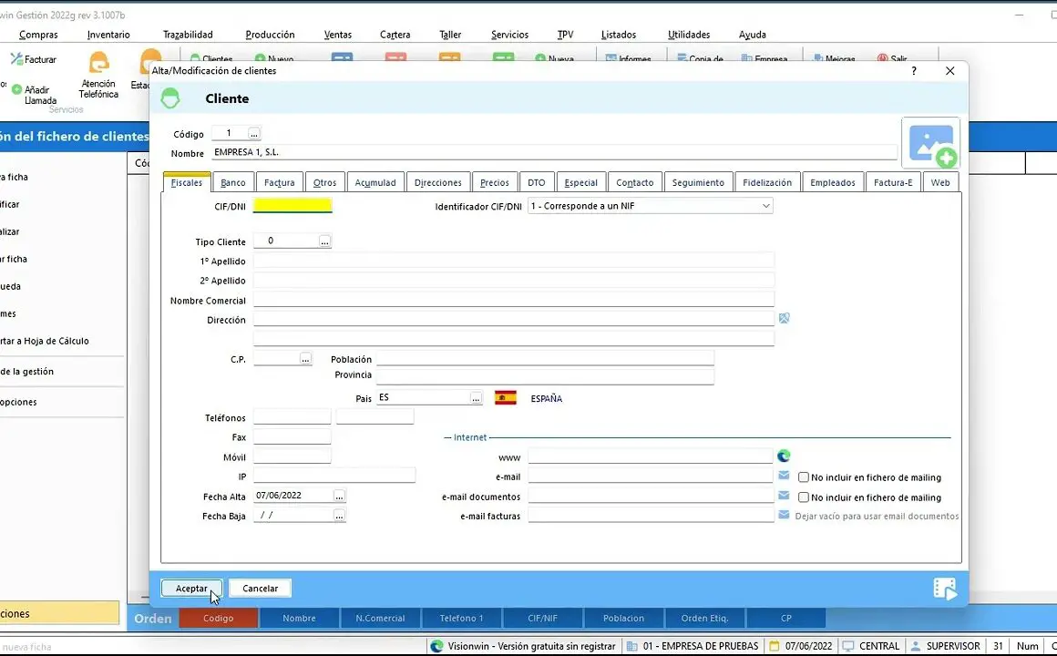Screen dimensions: 1057x656
Task: Click the add client photo icon
Action: pos(930,144)
